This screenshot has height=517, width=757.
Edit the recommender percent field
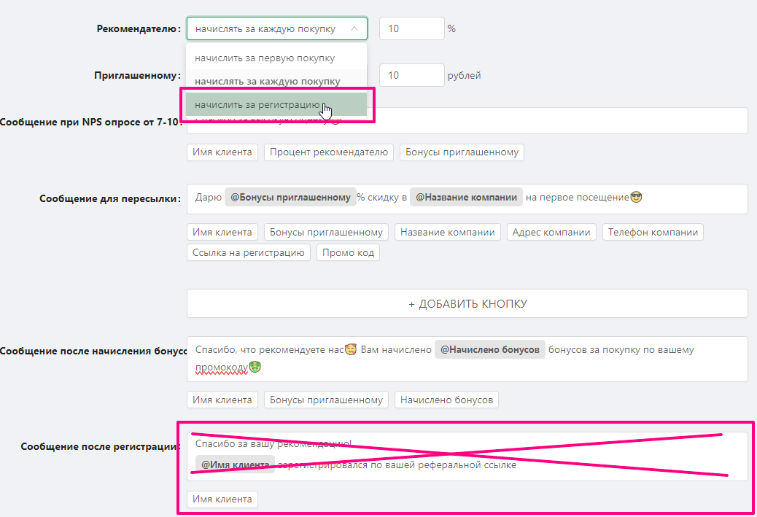412,28
